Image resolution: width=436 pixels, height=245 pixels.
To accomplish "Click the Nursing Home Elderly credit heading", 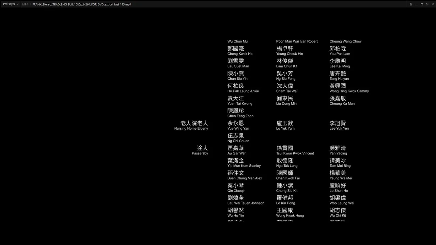I will click(x=191, y=129).
